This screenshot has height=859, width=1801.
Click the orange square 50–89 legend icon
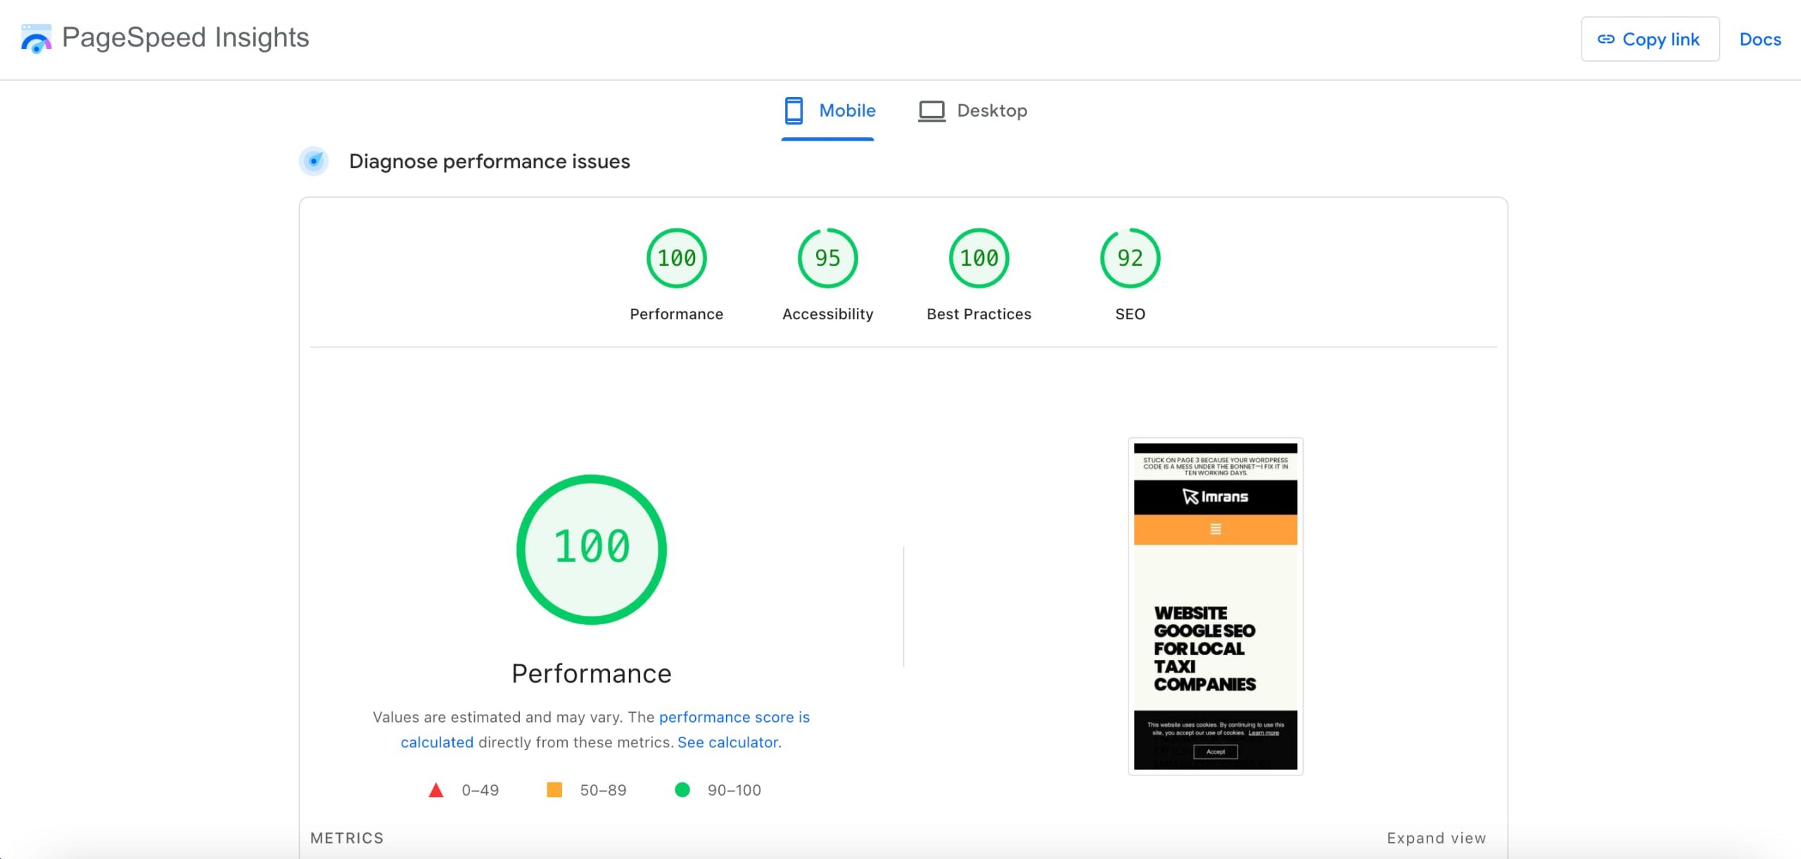pyautogui.click(x=554, y=790)
